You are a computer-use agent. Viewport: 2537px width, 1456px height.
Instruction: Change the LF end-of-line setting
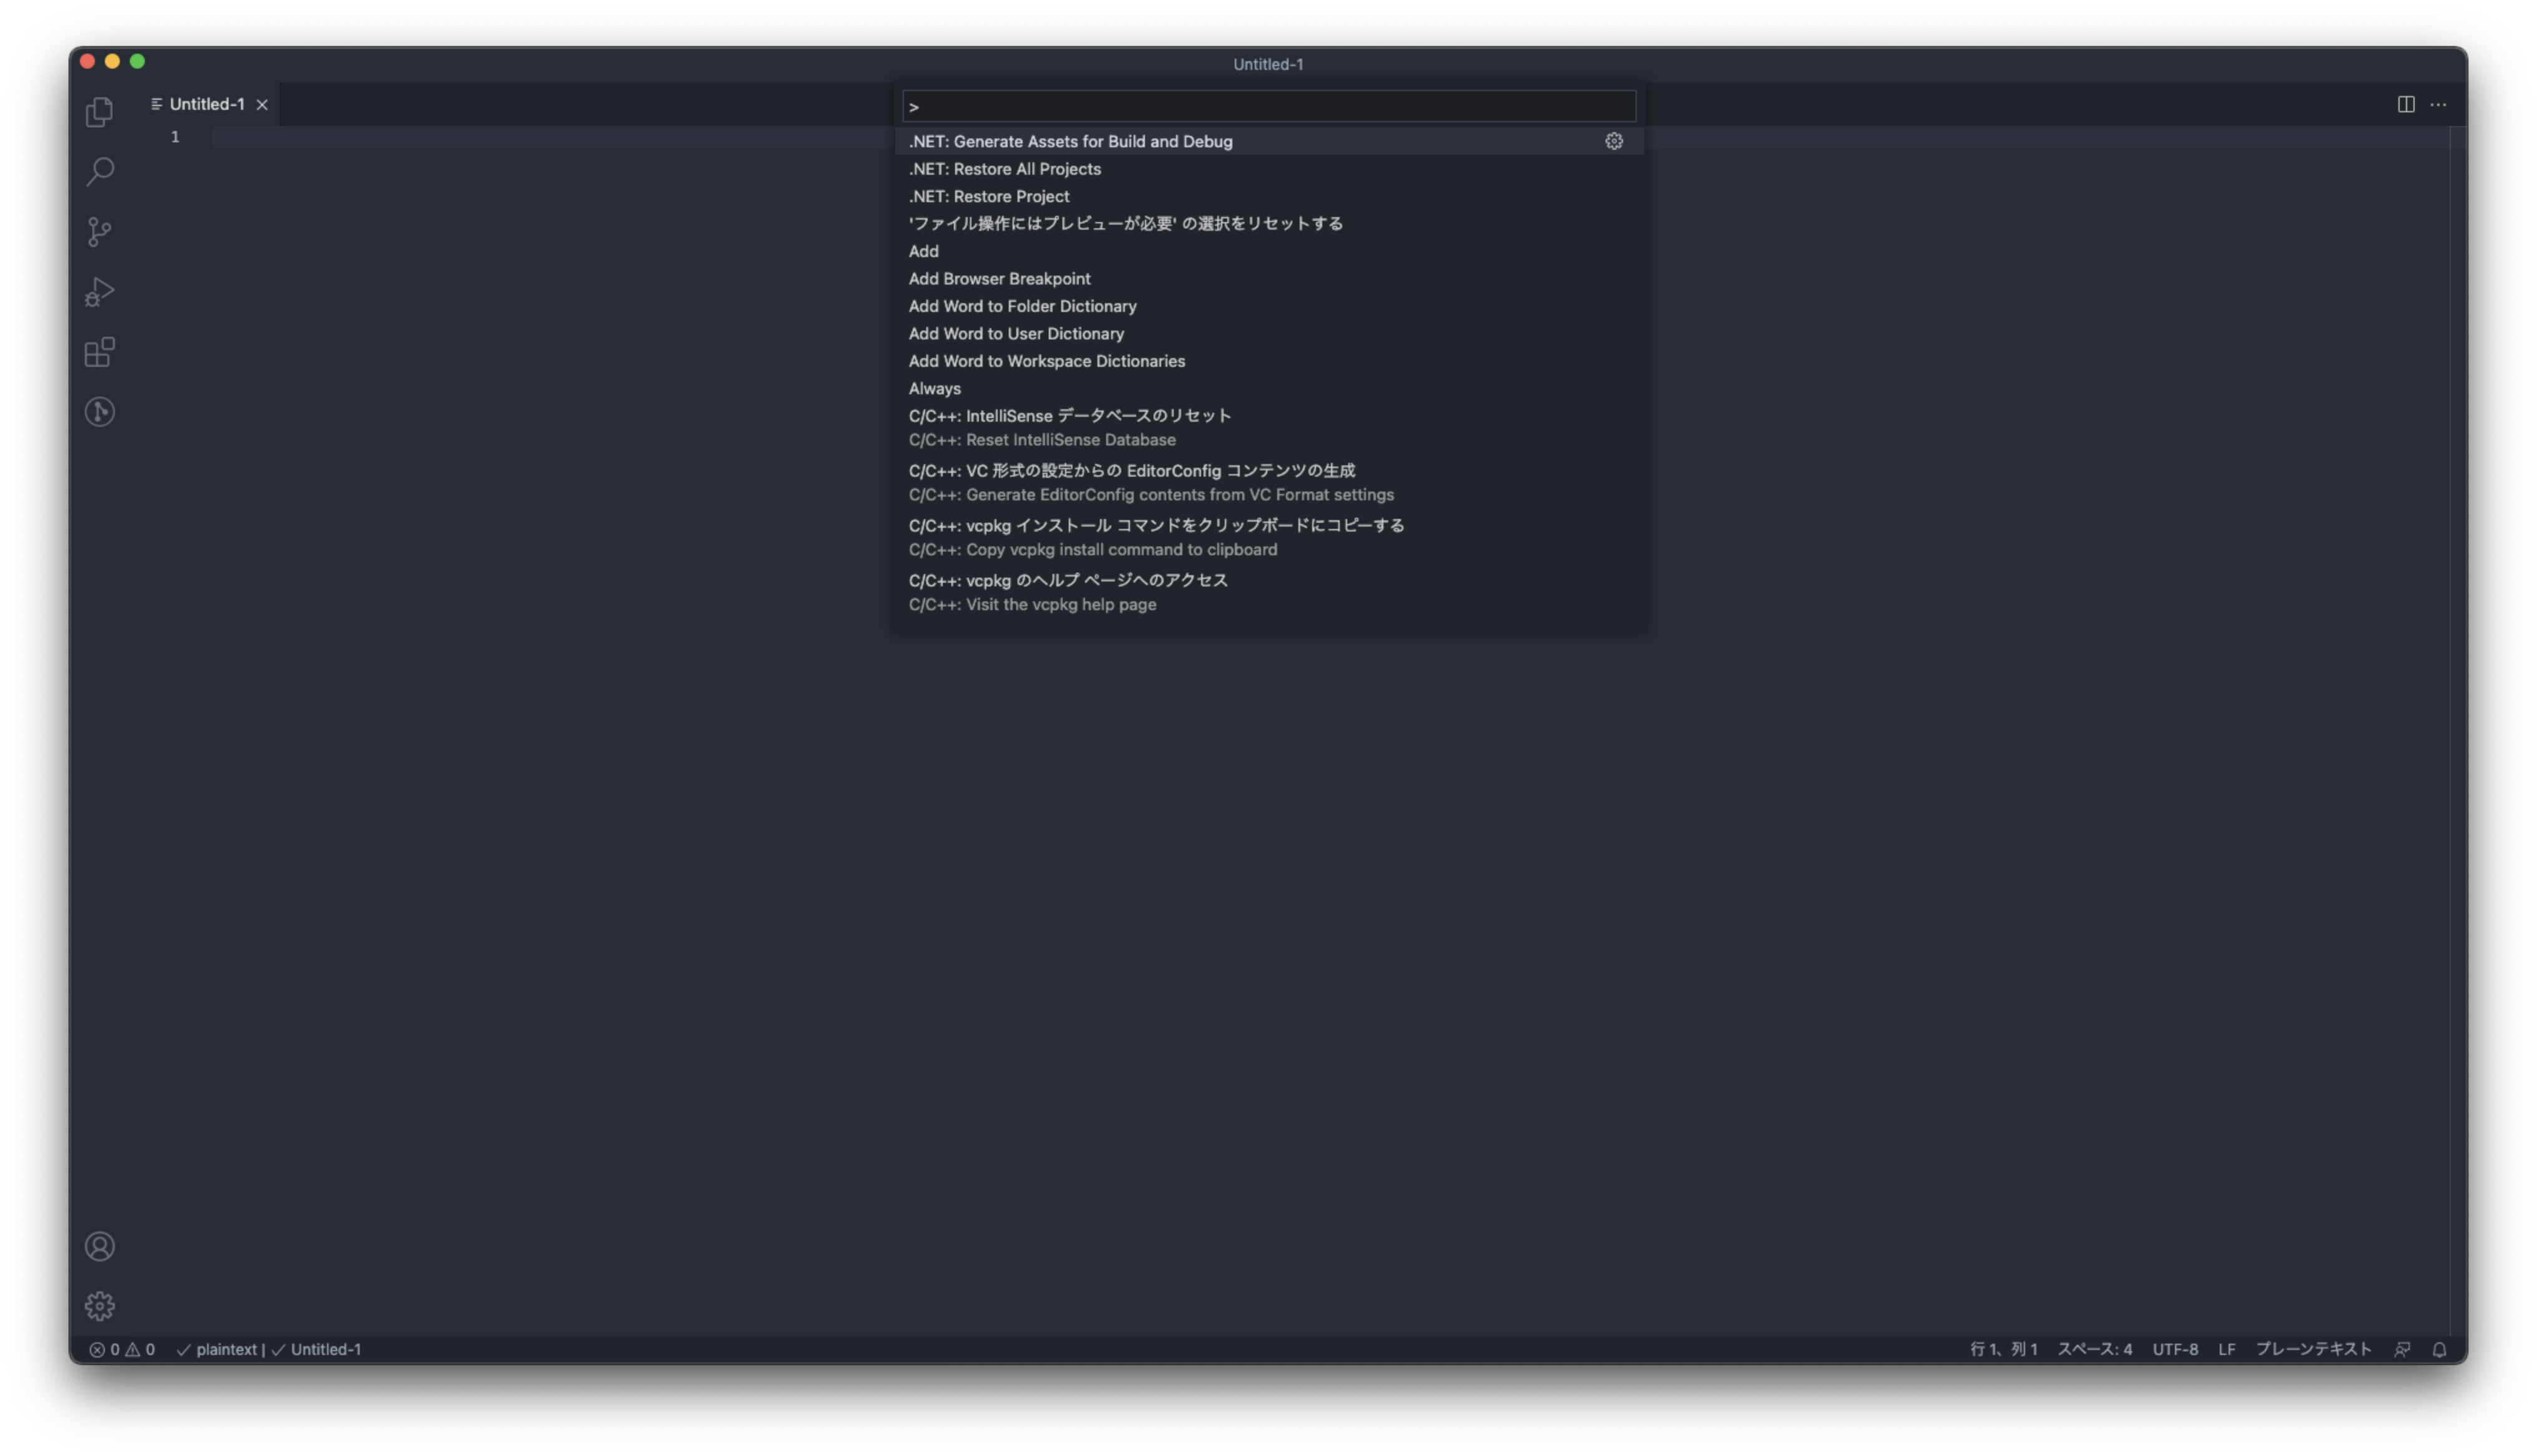[2227, 1349]
